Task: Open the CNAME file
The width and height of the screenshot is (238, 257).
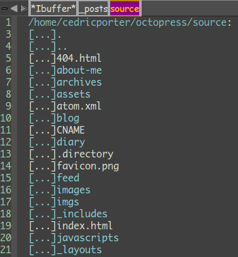Action: pyautogui.click(x=71, y=130)
